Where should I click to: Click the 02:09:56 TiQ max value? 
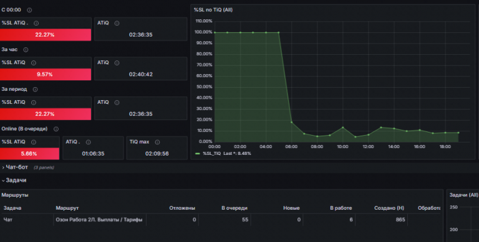[157, 154]
